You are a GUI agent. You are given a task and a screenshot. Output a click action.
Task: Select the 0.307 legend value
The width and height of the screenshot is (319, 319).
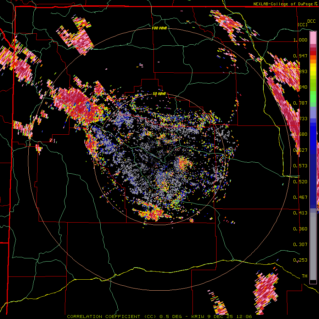pos(300,244)
